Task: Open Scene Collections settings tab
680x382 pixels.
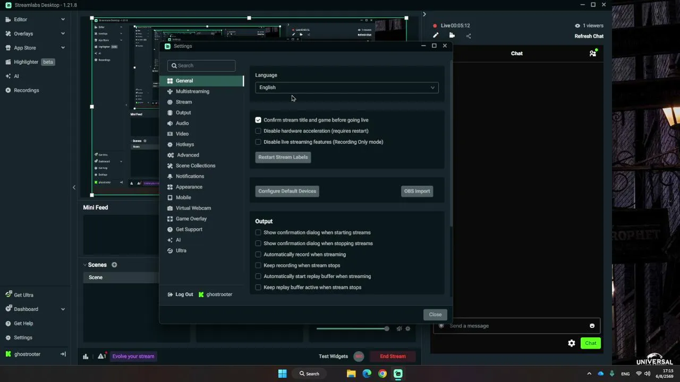Action: [201, 166]
